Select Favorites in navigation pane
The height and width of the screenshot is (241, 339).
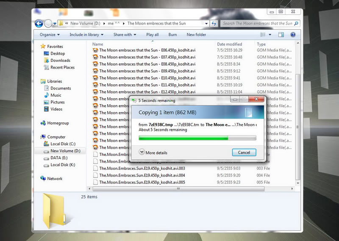55,46
